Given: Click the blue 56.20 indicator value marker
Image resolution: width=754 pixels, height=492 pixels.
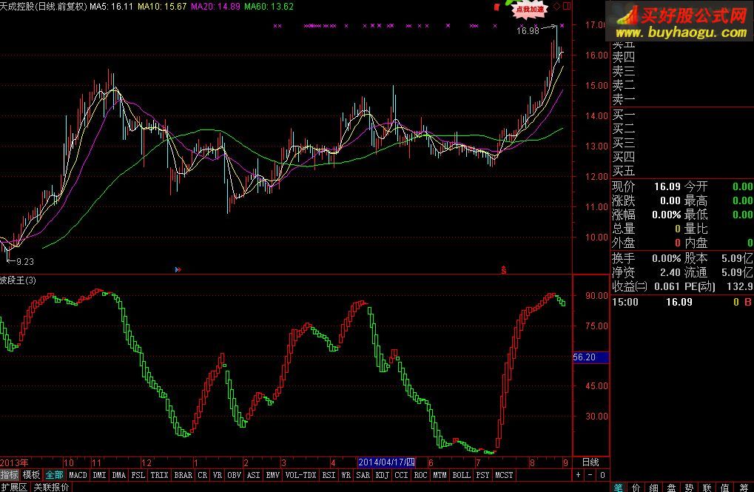Looking at the screenshot, I should [590, 357].
